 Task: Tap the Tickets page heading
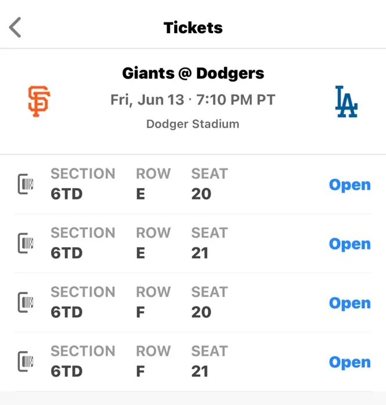point(193,28)
